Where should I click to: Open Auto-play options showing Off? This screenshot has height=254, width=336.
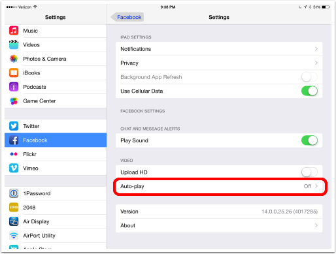click(219, 186)
